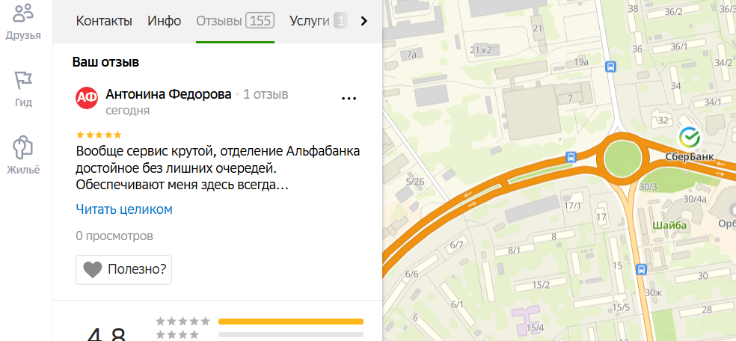Switch to the Услуги tab
736x341 pixels.
click(318, 21)
